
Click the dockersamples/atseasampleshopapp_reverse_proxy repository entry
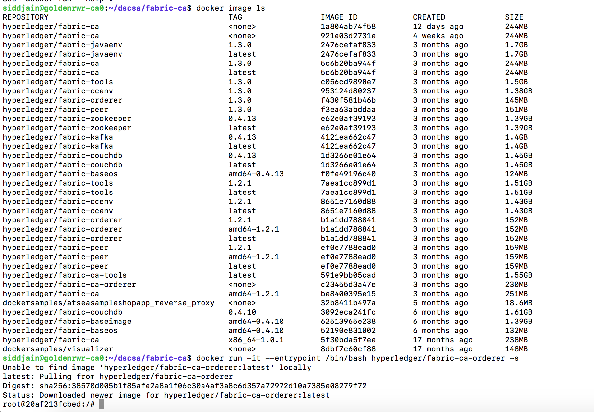coord(108,303)
